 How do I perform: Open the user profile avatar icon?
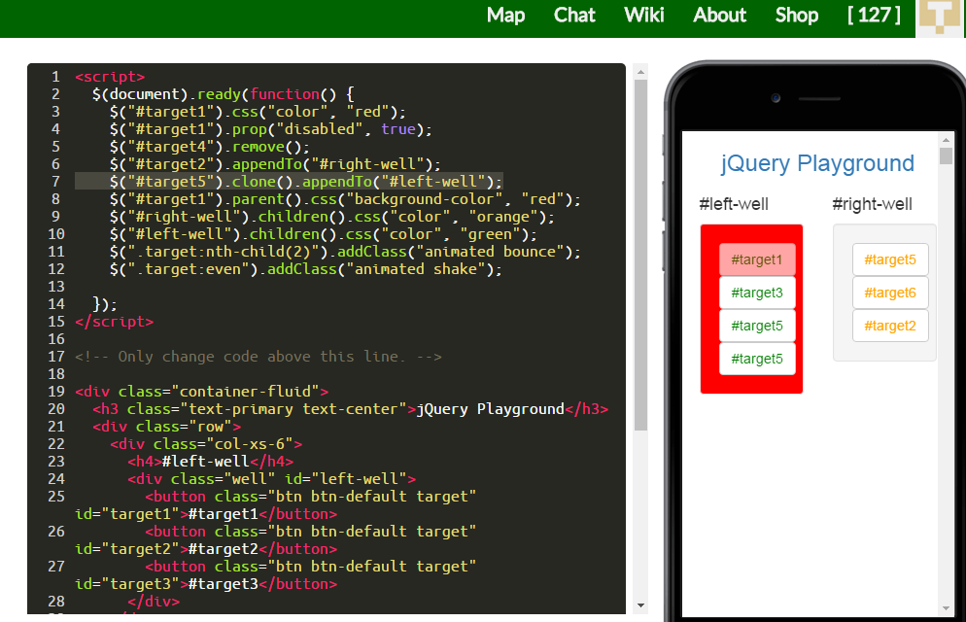(940, 17)
